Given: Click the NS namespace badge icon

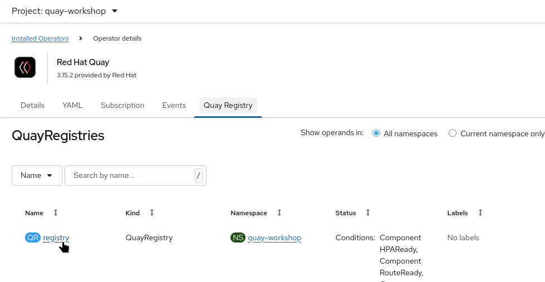Looking at the screenshot, I should point(238,238).
